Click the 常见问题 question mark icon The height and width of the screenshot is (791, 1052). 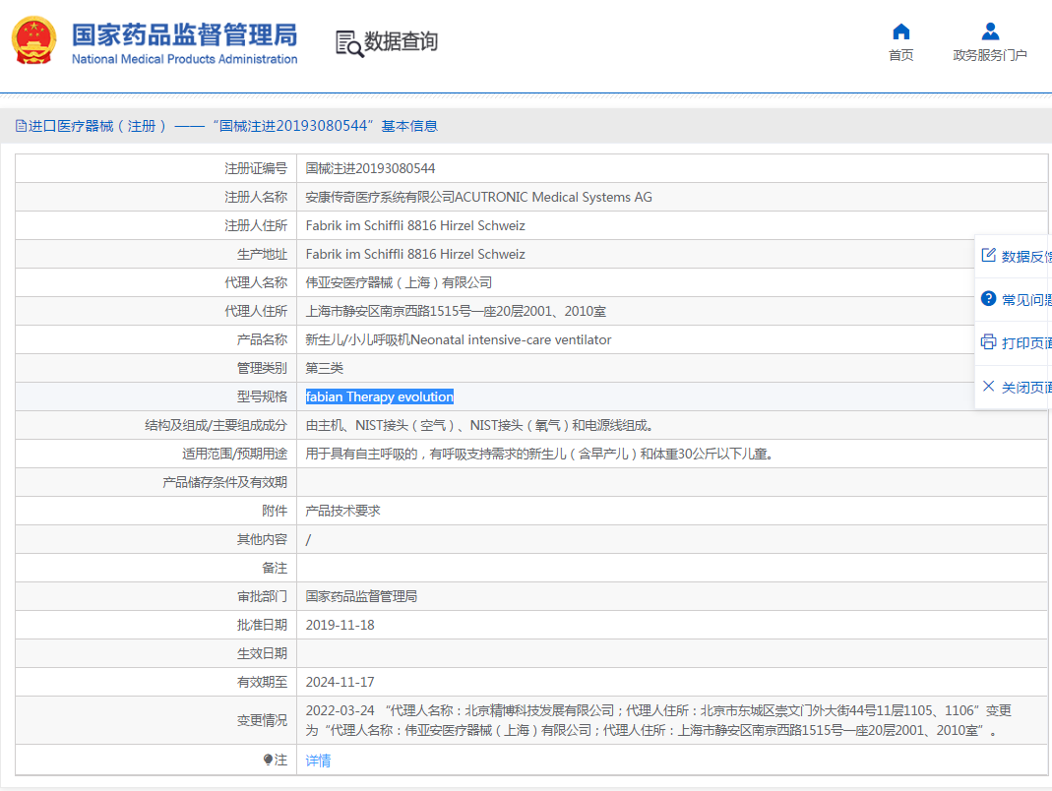coord(988,298)
